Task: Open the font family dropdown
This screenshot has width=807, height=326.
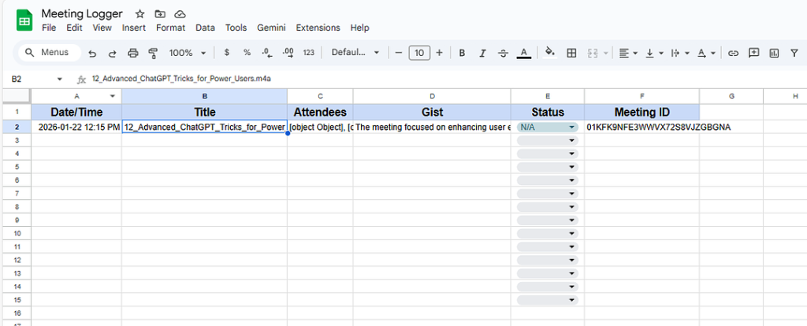Action: point(355,53)
